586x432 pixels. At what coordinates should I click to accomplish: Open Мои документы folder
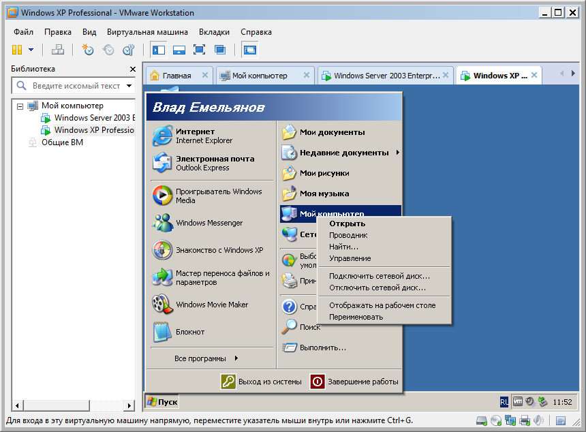pyautogui.click(x=341, y=132)
